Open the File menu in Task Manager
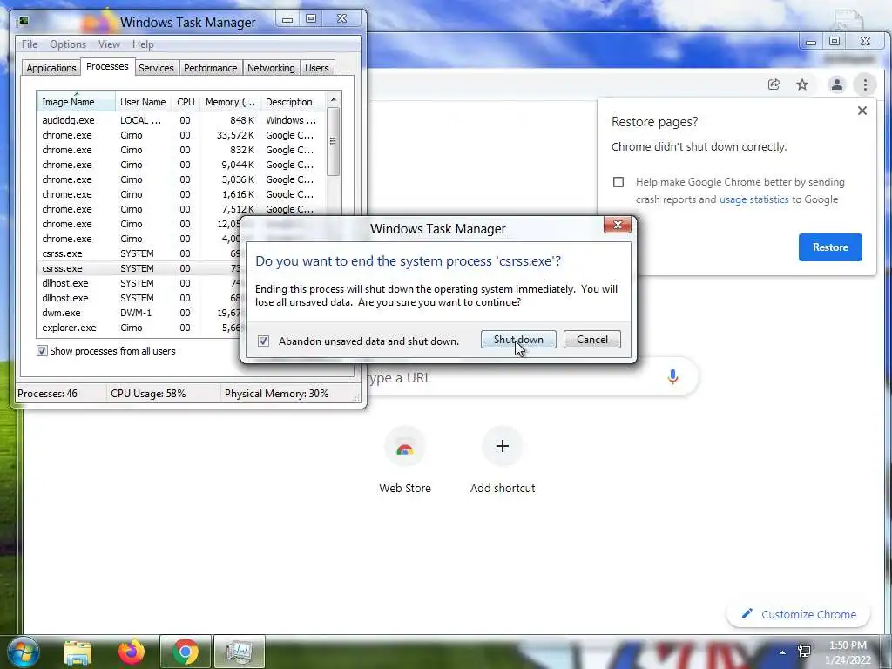Viewport: 892px width, 669px height. coord(30,44)
